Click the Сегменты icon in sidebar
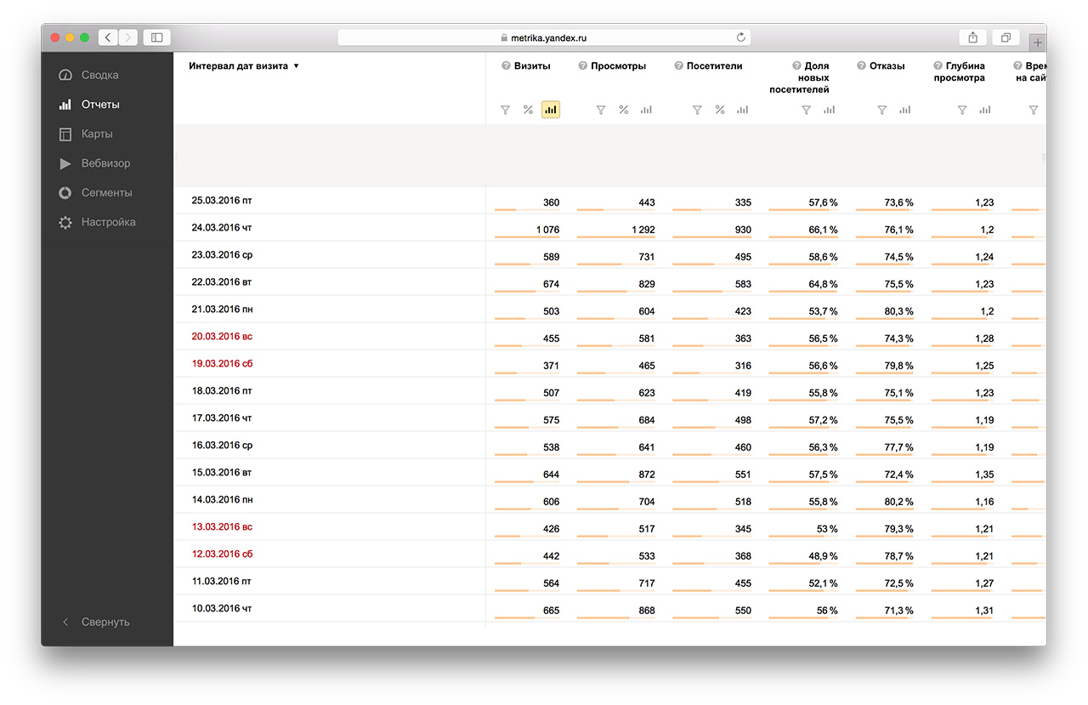The width and height of the screenshot is (1088, 705). tap(65, 193)
